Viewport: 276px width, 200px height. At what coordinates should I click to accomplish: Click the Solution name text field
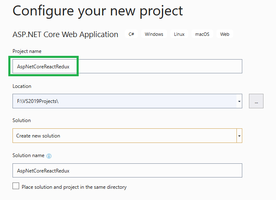(127, 170)
